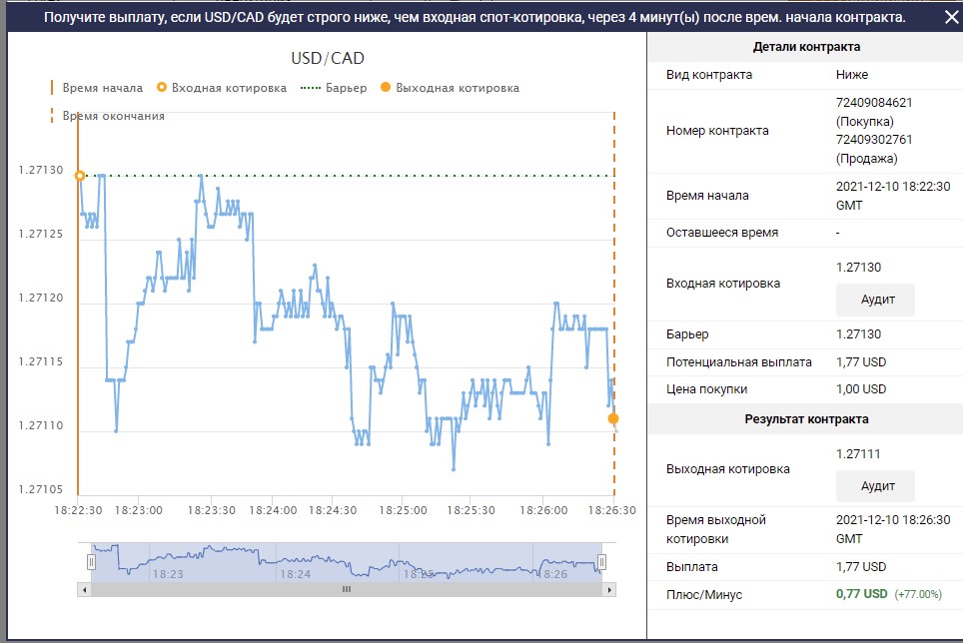Screen dimensions: 963x643
Task: Click navigator scrollbar left arrow
Action: [x=84, y=590]
